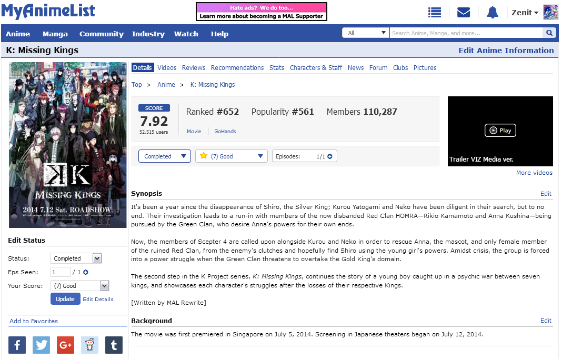Expand the (7) Good score dropdown with star
The width and height of the screenshot is (562, 359).
click(x=232, y=156)
